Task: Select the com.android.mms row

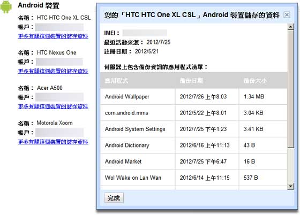Action: click(193, 113)
